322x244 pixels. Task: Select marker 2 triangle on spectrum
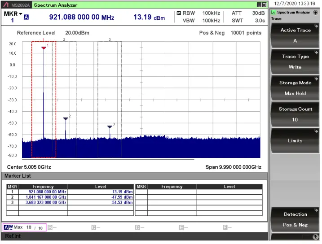click(x=66, y=118)
